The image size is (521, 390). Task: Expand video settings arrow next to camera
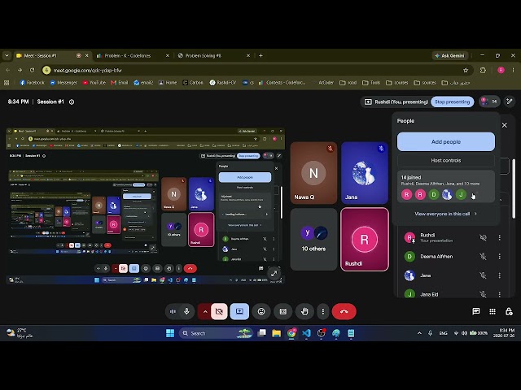205,311
